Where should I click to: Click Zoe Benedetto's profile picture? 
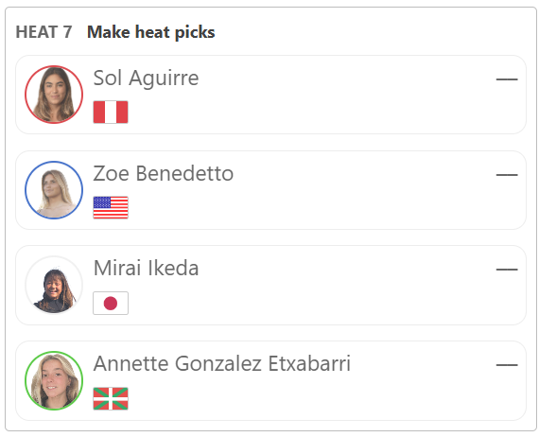coord(54,190)
